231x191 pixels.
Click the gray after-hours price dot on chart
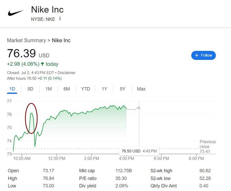coord(139,108)
